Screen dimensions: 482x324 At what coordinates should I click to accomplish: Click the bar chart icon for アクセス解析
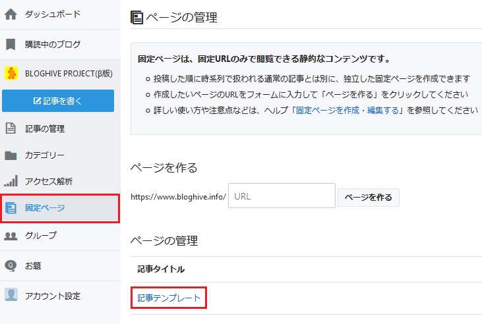[11, 181]
